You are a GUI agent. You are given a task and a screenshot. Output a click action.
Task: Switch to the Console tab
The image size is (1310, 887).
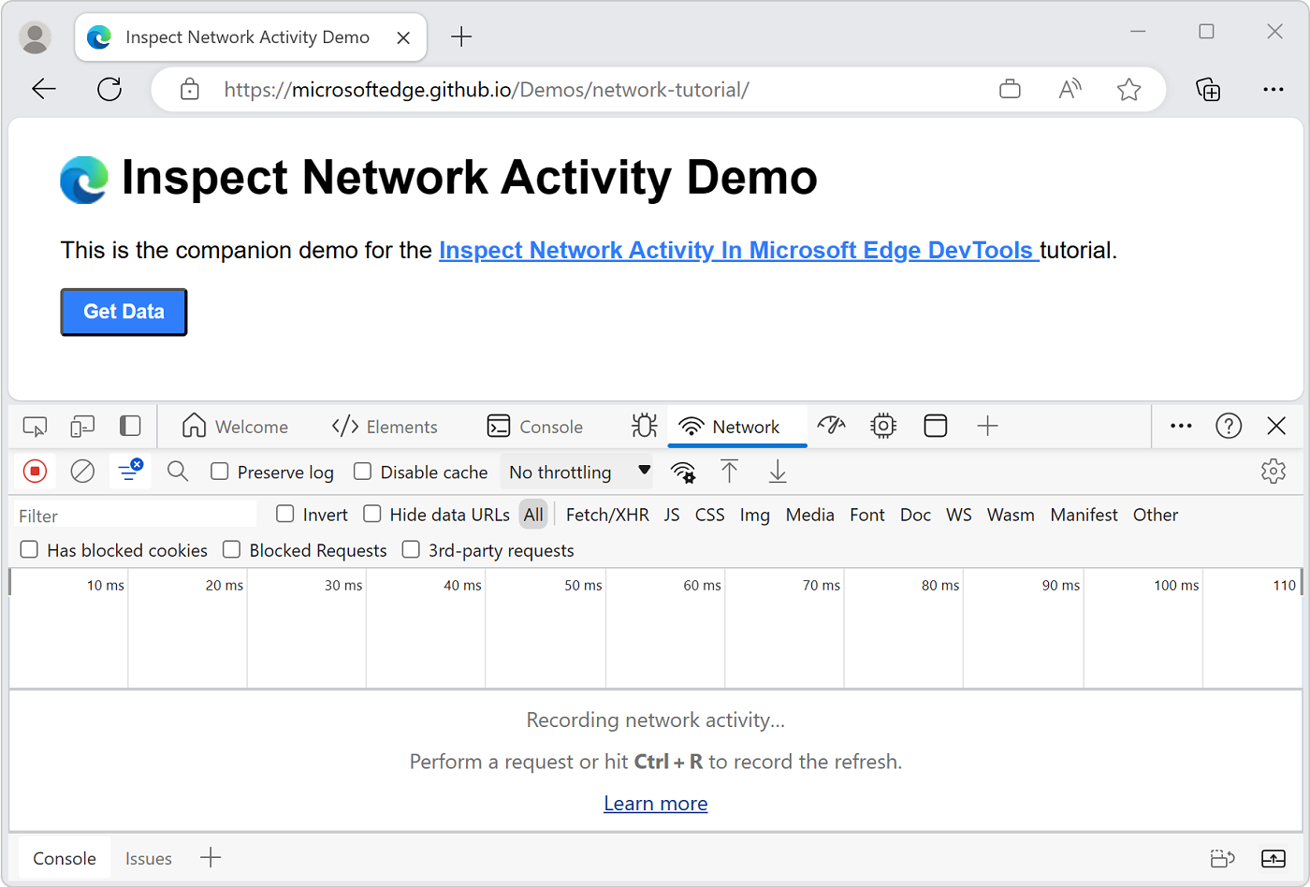click(534, 426)
